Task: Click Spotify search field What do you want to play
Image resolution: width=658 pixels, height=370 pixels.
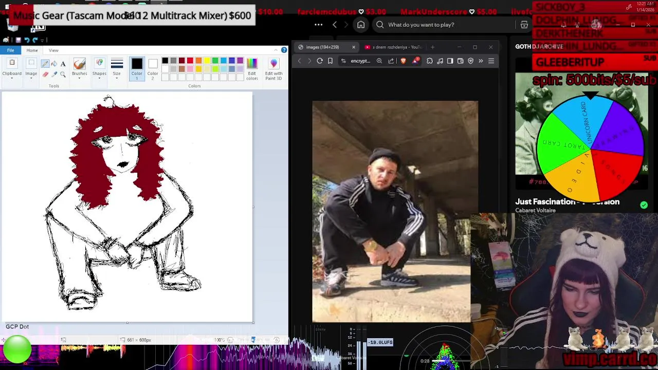Action: point(445,25)
